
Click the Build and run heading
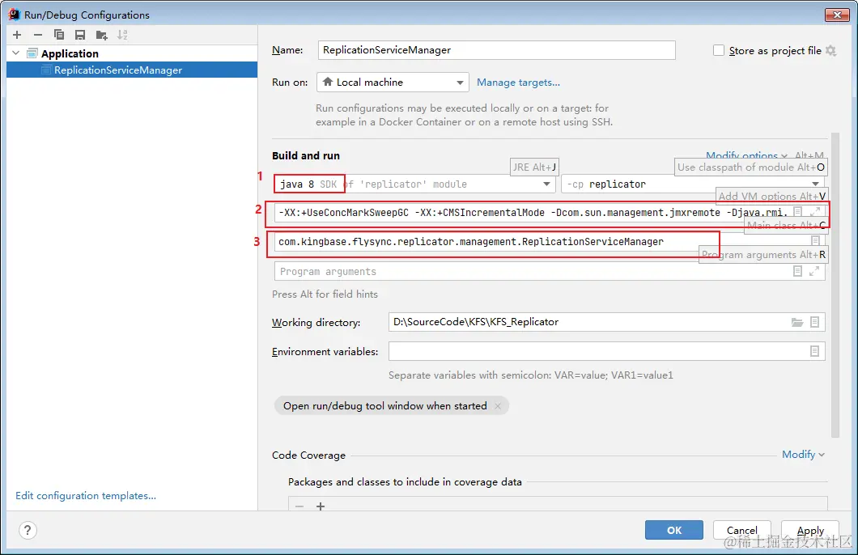click(x=306, y=155)
